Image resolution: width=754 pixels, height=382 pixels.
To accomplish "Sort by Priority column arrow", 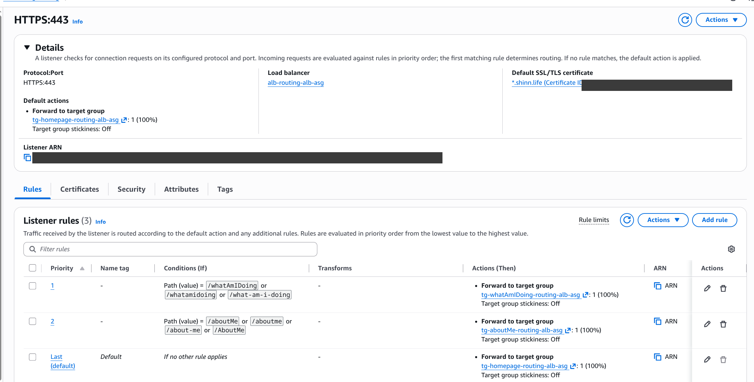I will (82, 268).
